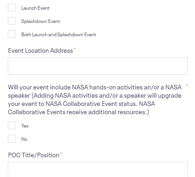Select Both Launch and Splashdown Event checkbox
This screenshot has height=177, width=195.
click(x=11, y=34)
